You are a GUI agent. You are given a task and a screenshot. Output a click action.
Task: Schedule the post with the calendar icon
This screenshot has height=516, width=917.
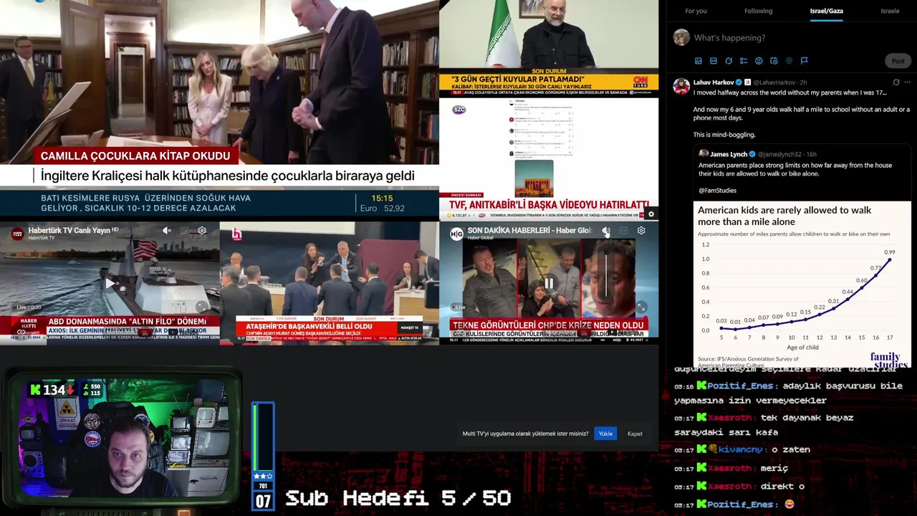pyautogui.click(x=774, y=61)
